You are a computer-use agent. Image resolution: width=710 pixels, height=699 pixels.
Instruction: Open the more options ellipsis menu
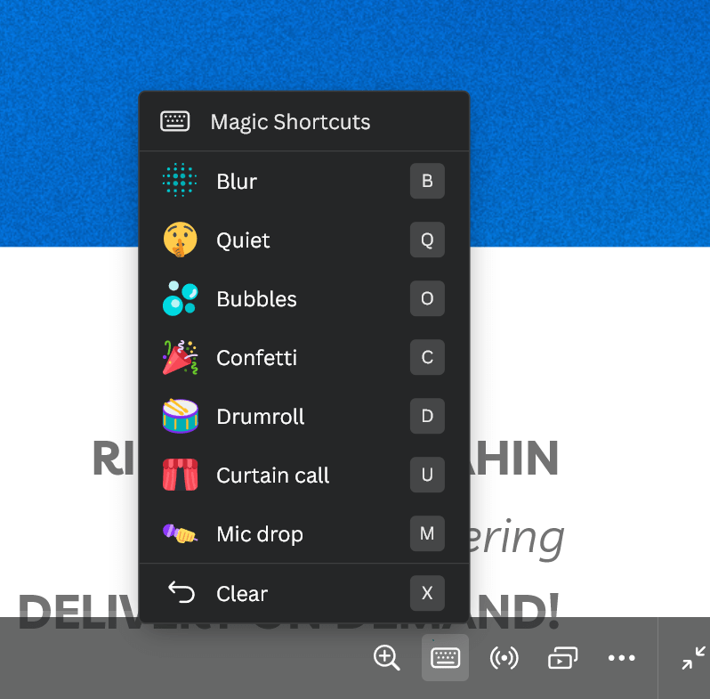point(621,657)
